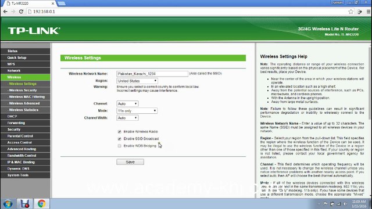Screen dimensions: 372x209
Task: Open Advanced Routing menu item
Action: click(26, 149)
